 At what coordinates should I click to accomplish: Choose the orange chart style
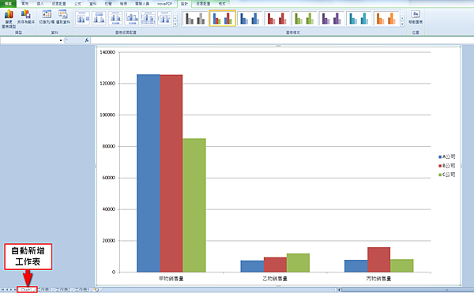[x=386, y=19]
